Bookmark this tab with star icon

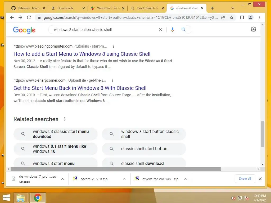coord(232,17)
